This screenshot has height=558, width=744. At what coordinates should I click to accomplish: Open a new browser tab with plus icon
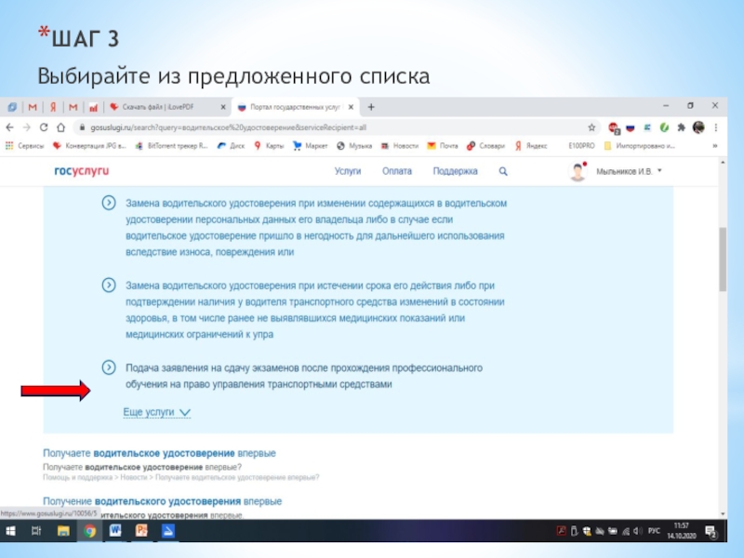370,106
